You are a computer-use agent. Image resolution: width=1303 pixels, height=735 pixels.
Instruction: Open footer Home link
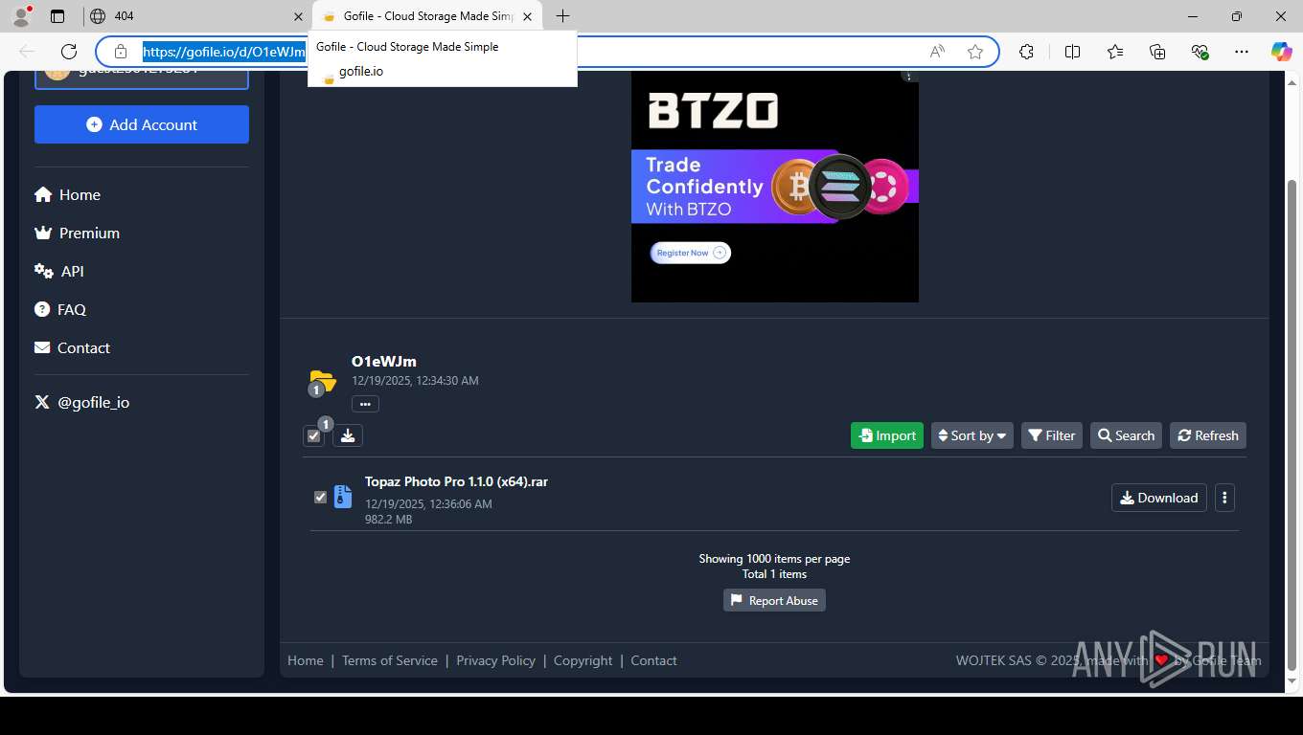306,660
